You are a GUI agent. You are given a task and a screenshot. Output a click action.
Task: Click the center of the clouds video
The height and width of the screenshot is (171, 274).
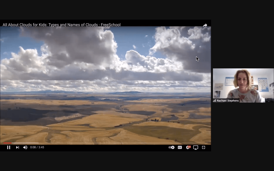105,85
